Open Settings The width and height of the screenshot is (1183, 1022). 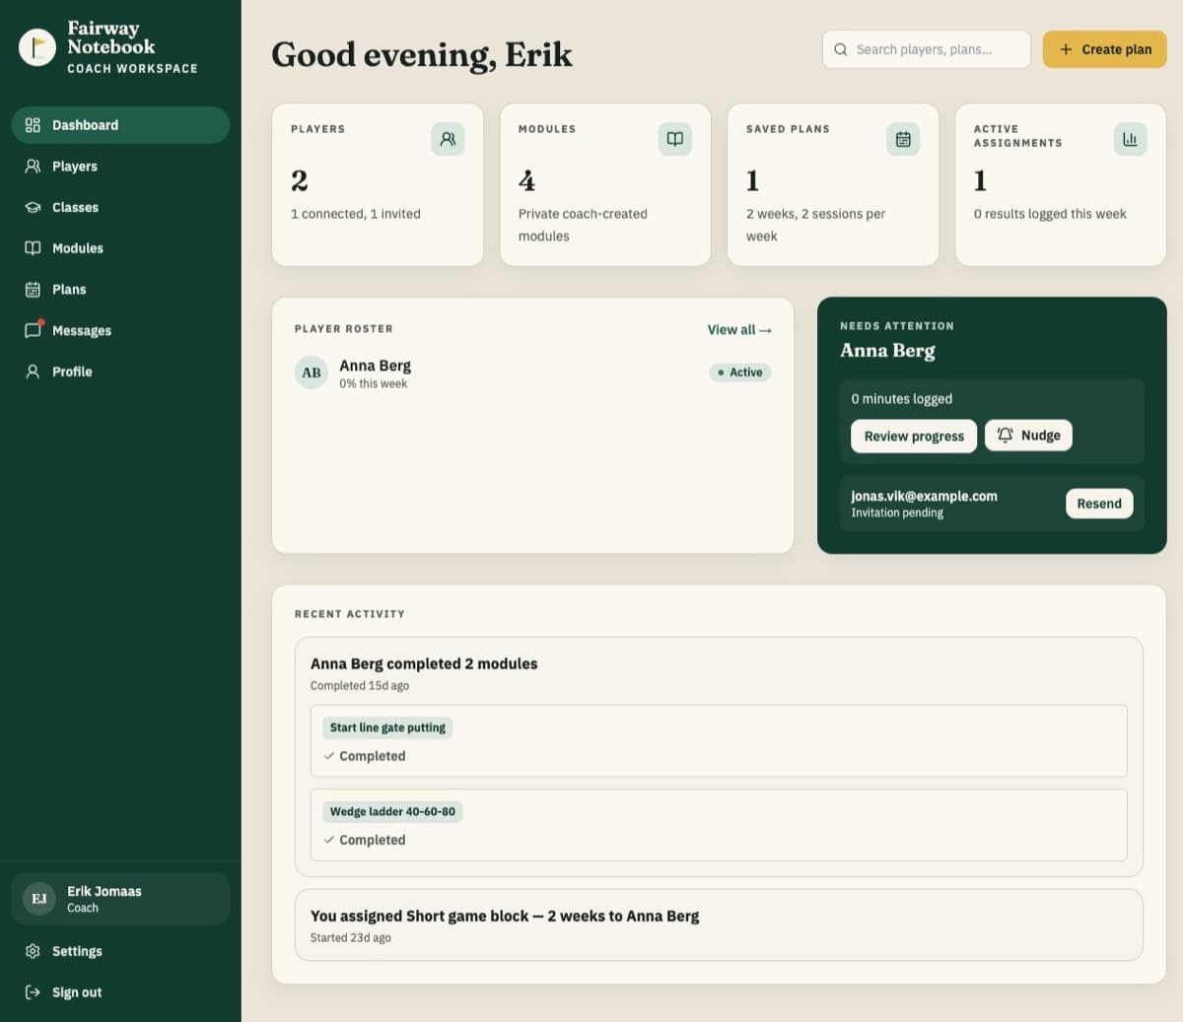click(x=120, y=951)
